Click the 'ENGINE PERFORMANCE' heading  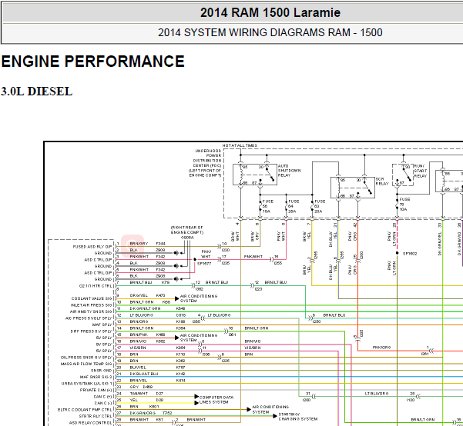pyautogui.click(x=92, y=62)
